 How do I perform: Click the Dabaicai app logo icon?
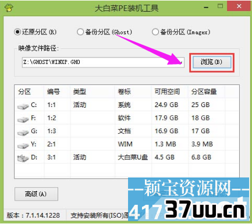coord(9,8)
